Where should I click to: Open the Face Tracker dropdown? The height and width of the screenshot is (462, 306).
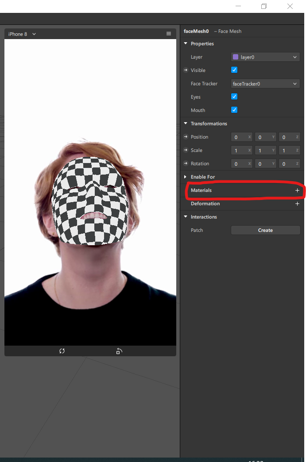[x=265, y=84]
